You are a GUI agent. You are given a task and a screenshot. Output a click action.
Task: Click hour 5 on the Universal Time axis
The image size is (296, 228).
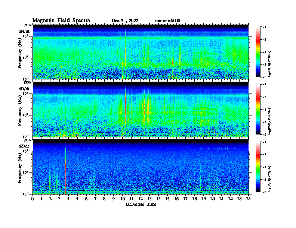(x=77, y=199)
